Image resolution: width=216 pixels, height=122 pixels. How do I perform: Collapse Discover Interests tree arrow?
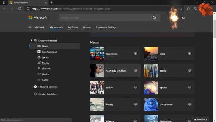pyautogui.click(x=32, y=40)
